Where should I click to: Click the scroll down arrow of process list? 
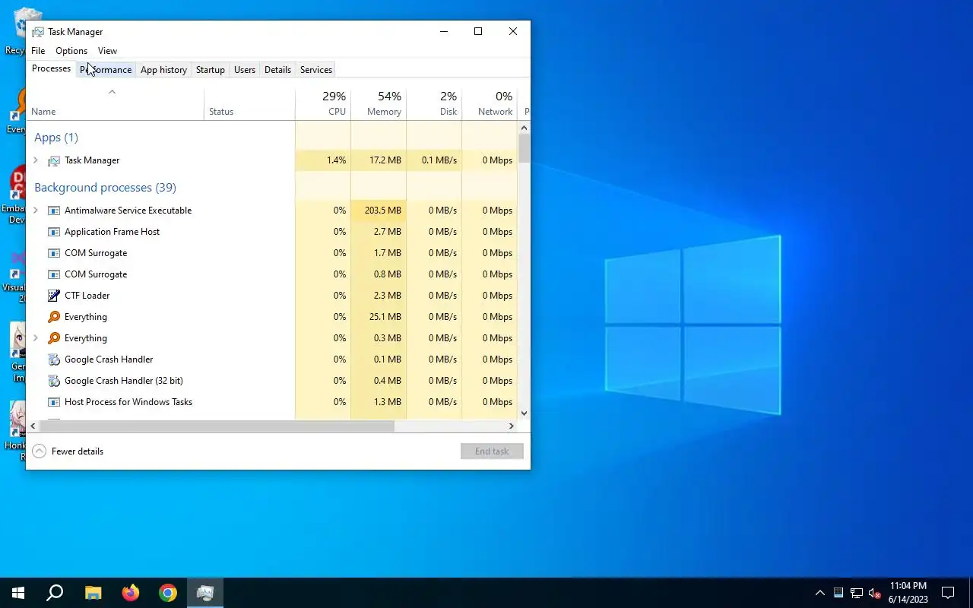[x=524, y=413]
